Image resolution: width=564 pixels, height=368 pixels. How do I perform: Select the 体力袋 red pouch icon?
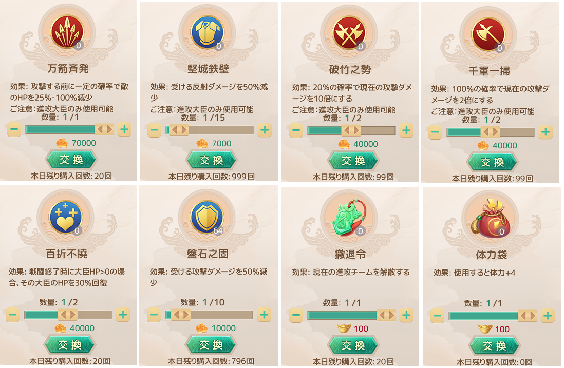(x=491, y=219)
